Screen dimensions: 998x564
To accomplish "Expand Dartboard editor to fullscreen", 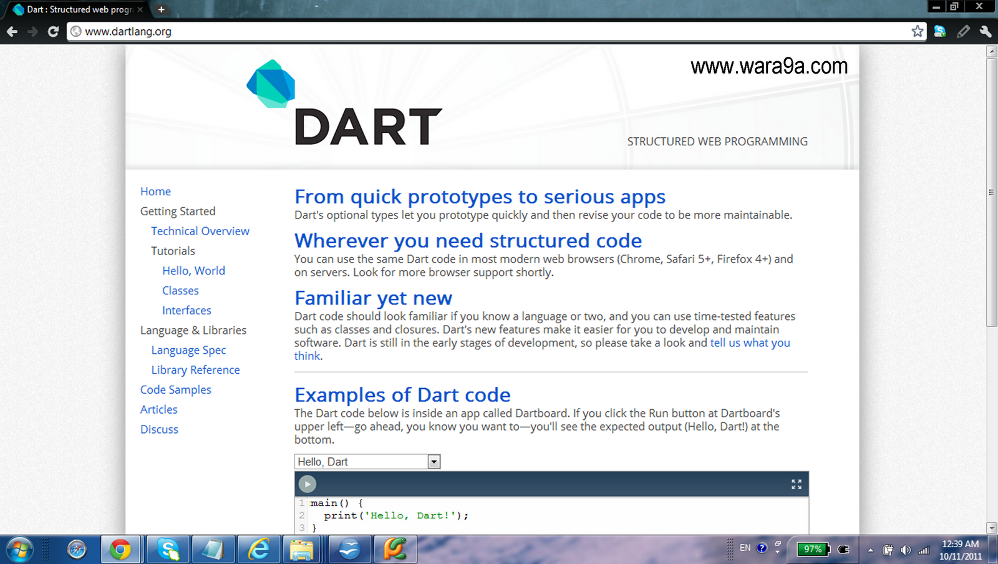I will pyautogui.click(x=797, y=484).
